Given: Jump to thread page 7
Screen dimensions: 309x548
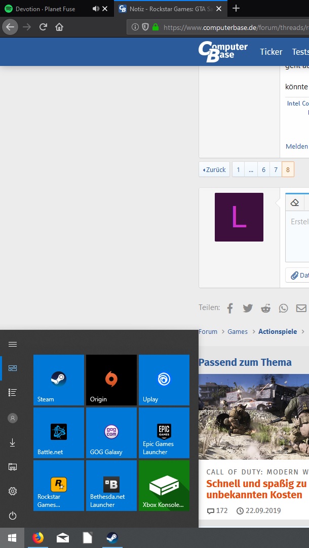Looking at the screenshot, I should click(x=276, y=169).
